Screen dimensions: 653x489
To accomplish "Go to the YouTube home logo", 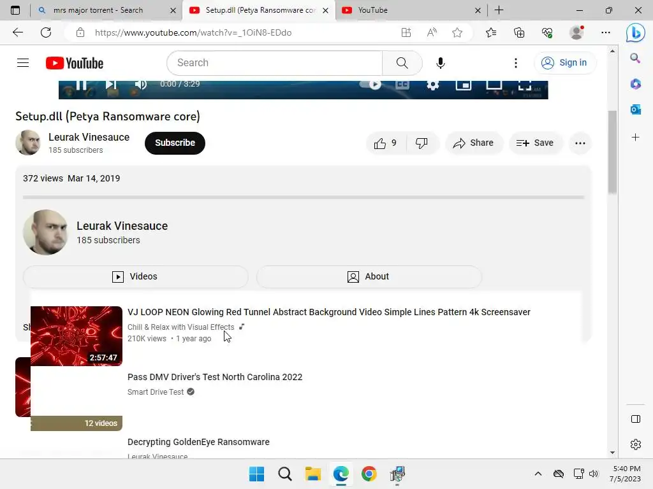I will 75,63.
